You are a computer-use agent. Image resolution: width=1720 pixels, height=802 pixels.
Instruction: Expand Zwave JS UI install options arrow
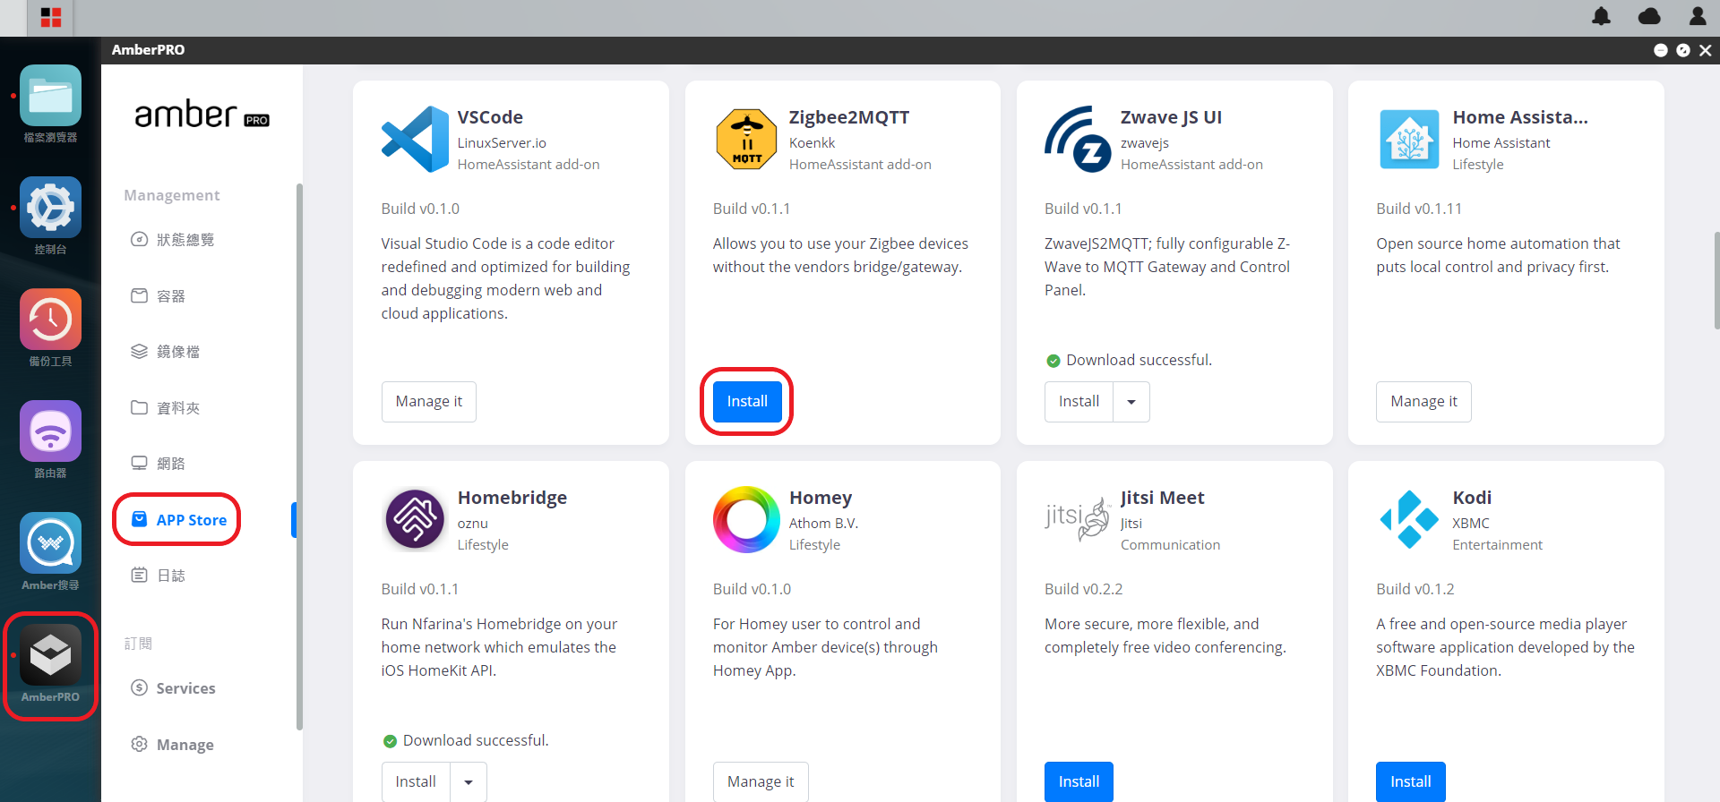[x=1131, y=402]
